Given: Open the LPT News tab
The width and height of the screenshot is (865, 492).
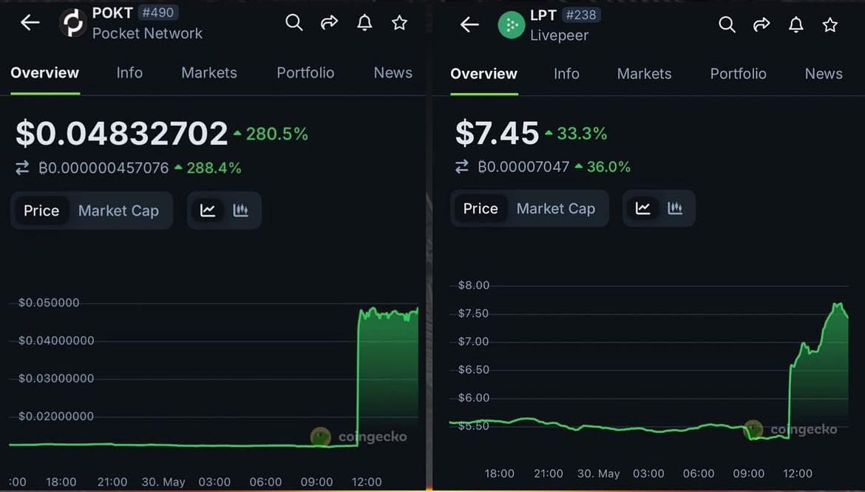Looking at the screenshot, I should coord(824,74).
